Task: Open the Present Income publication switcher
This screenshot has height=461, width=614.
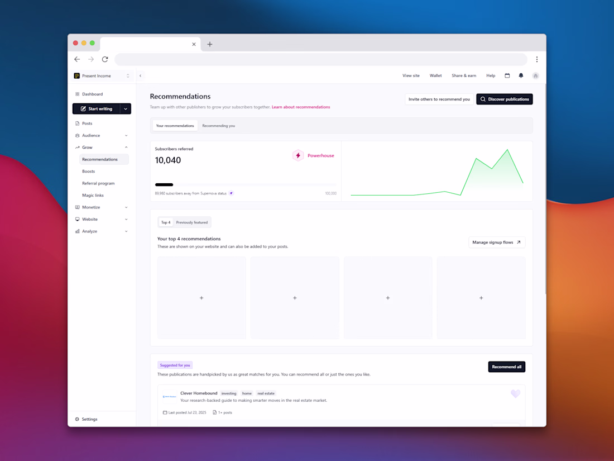Action: [102, 75]
